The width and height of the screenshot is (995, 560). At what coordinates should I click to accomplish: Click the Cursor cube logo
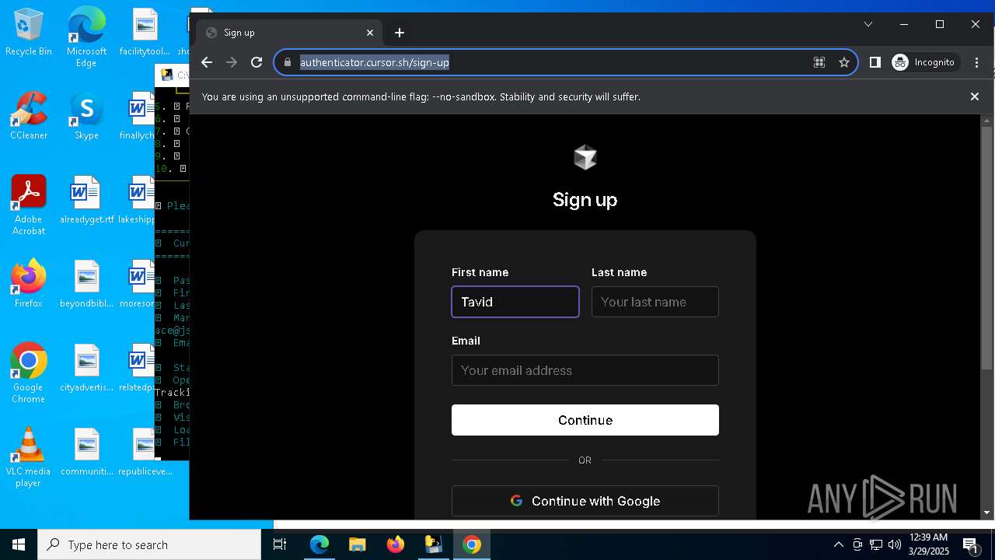(x=585, y=157)
